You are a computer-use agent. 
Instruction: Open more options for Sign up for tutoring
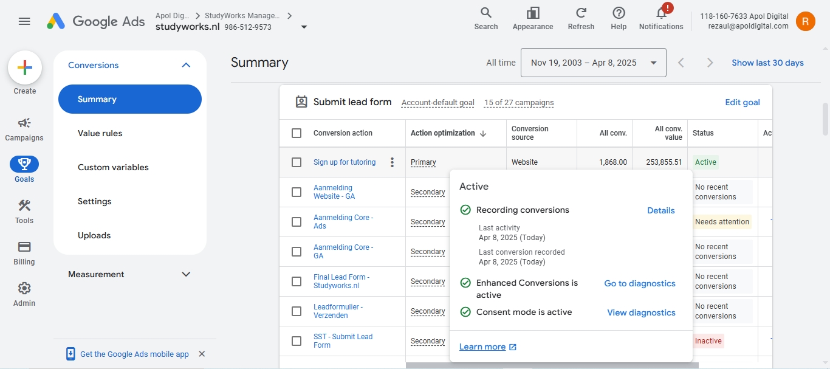393,162
